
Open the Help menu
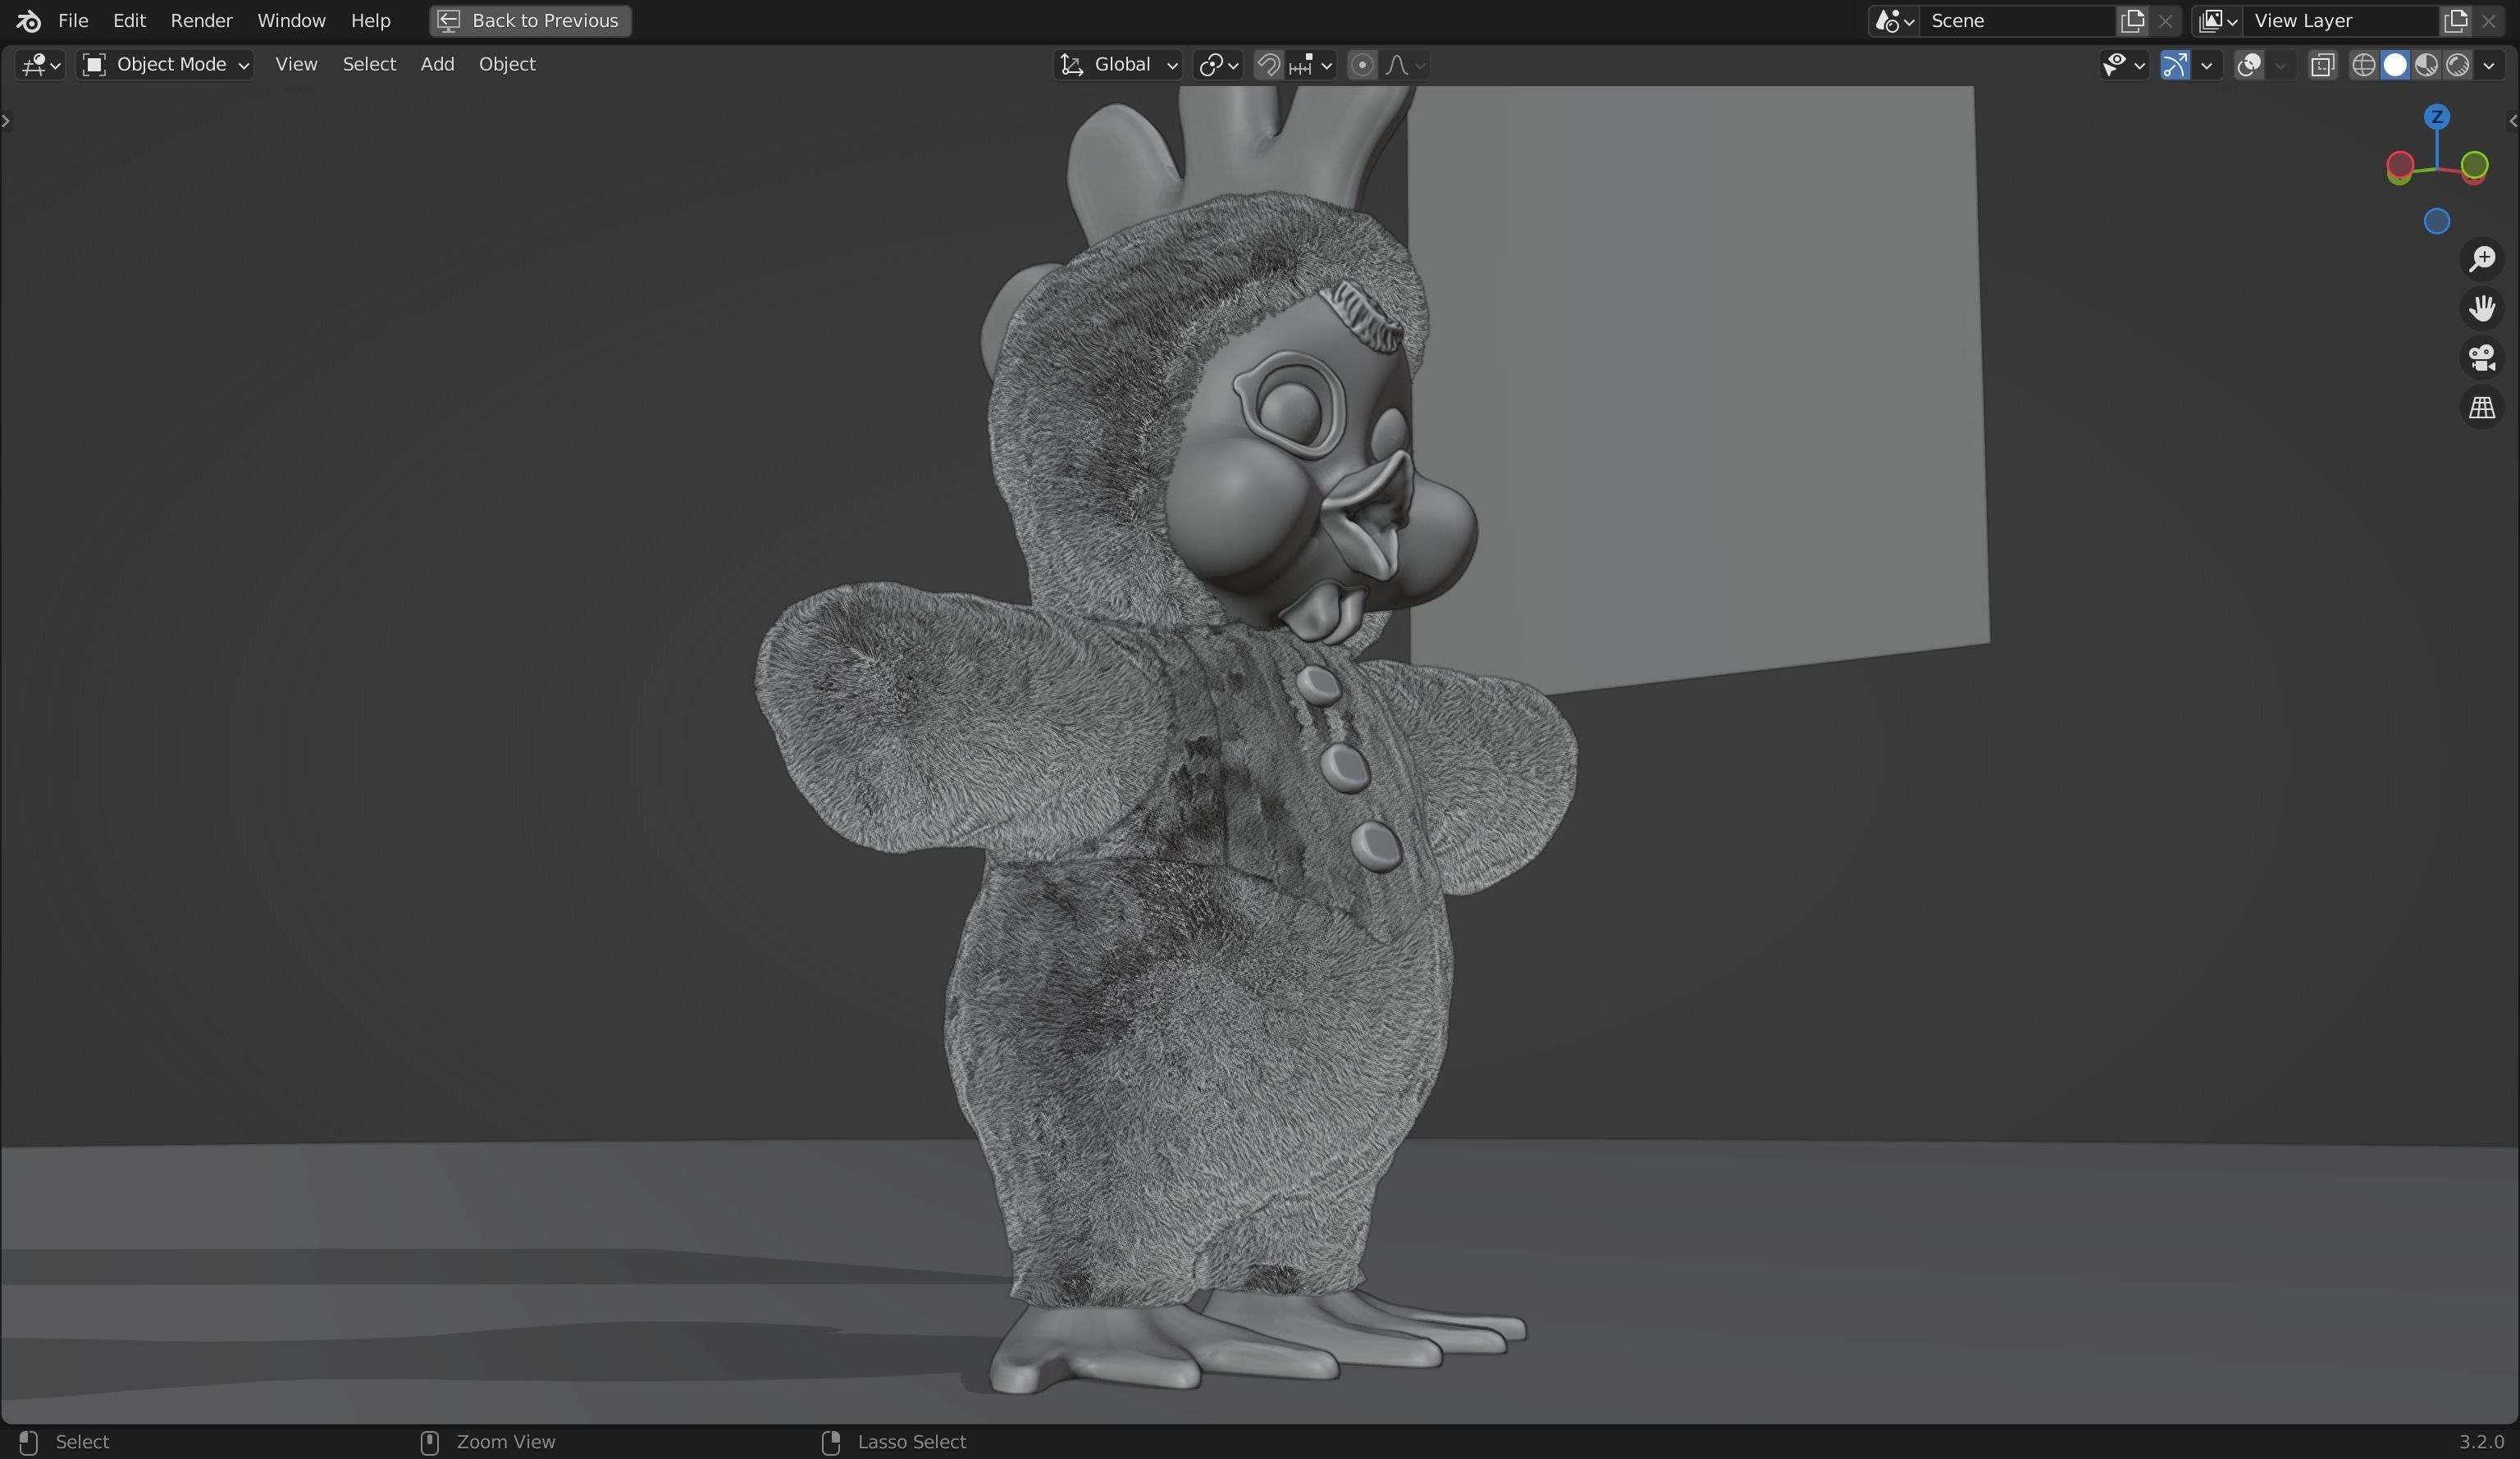click(x=370, y=21)
